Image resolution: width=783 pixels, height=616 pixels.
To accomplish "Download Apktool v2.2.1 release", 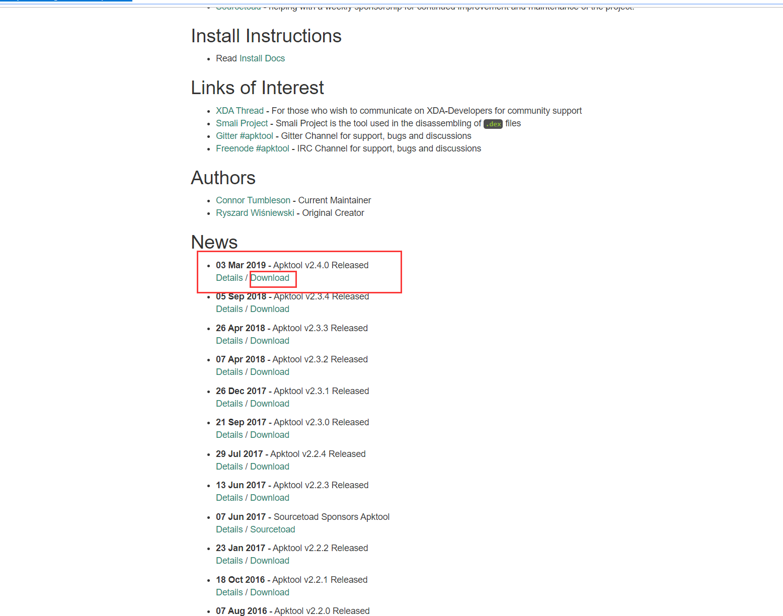I will point(270,592).
